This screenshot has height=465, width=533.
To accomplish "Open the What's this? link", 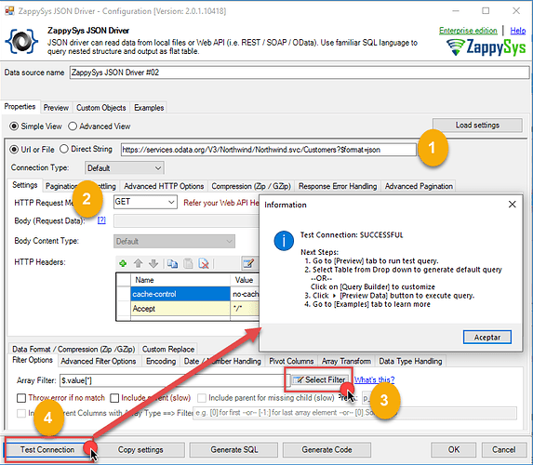I will pyautogui.click(x=374, y=379).
